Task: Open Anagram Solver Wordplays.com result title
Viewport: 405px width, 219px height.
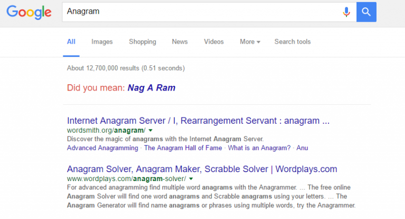Action: click(202, 169)
